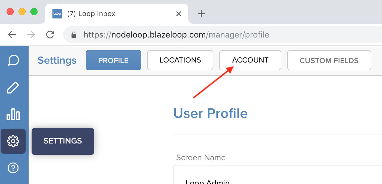Click the padlock site info icon
Viewport: 382px width, 184px height.
point(74,35)
